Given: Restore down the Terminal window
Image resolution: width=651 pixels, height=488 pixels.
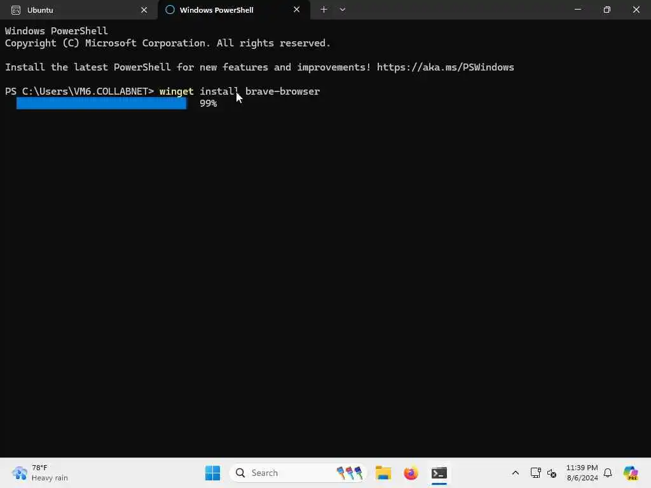Looking at the screenshot, I should point(607,10).
